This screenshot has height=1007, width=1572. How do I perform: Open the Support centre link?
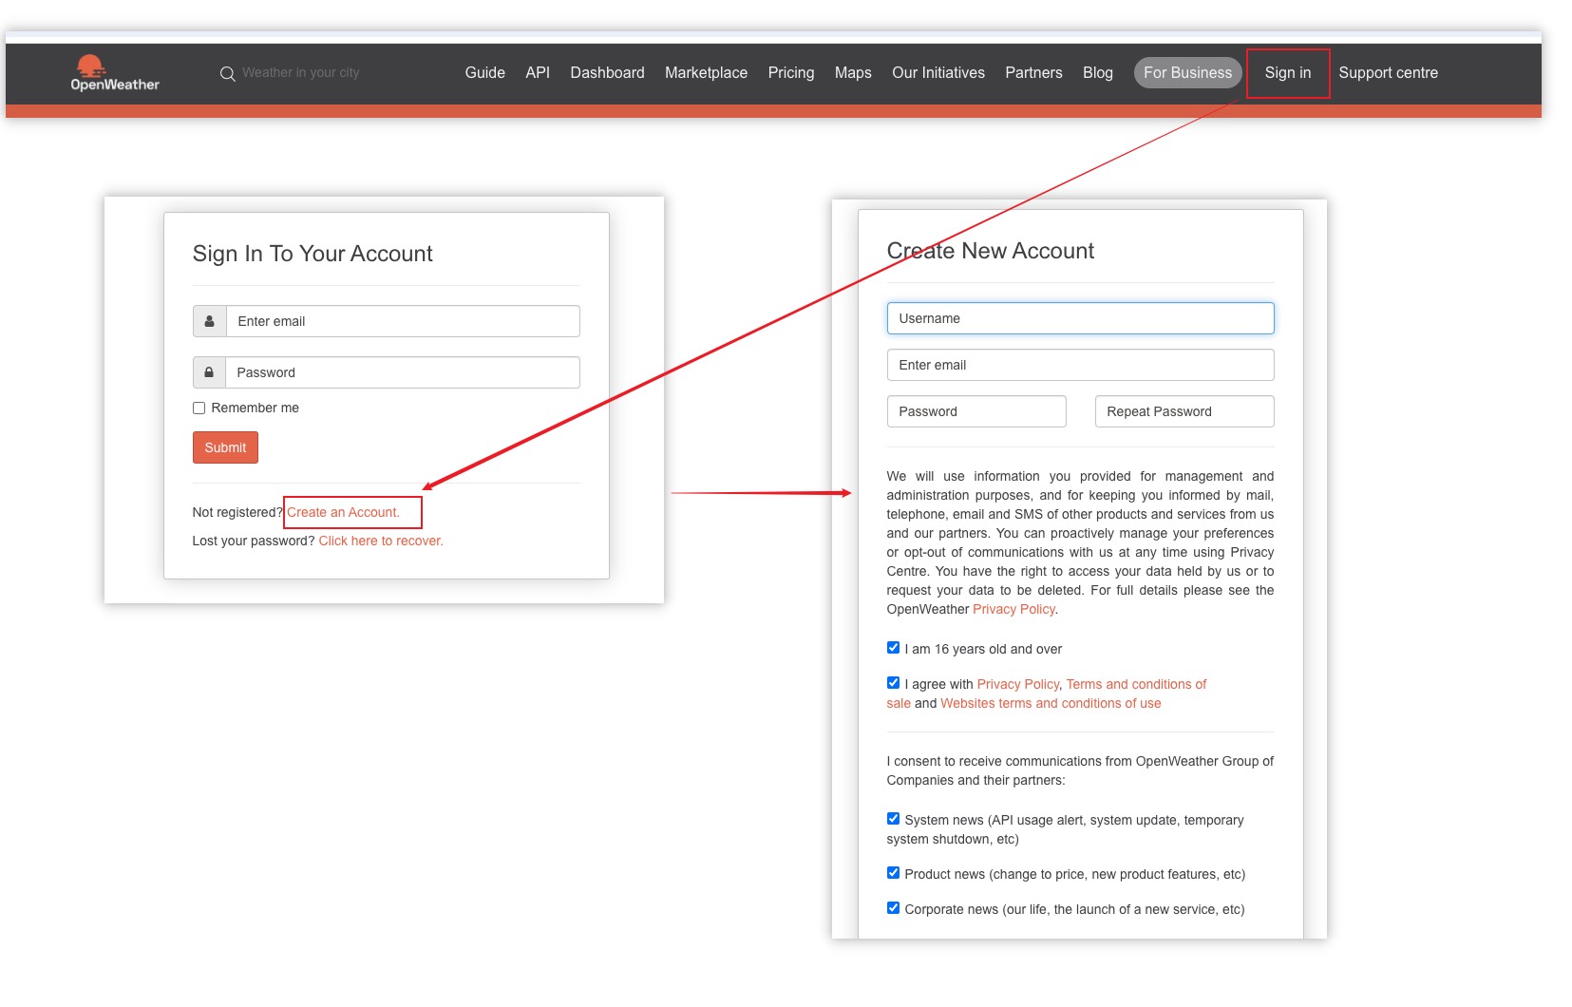(1388, 72)
